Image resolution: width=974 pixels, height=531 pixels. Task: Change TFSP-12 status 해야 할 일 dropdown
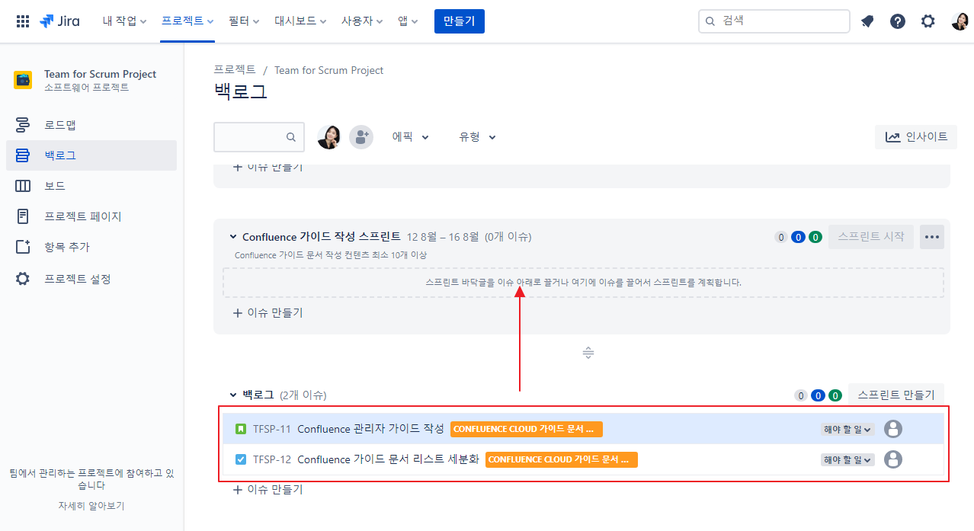pos(847,459)
